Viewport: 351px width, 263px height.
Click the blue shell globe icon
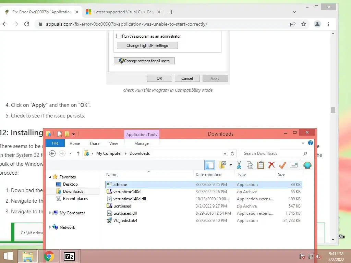tap(307, 165)
